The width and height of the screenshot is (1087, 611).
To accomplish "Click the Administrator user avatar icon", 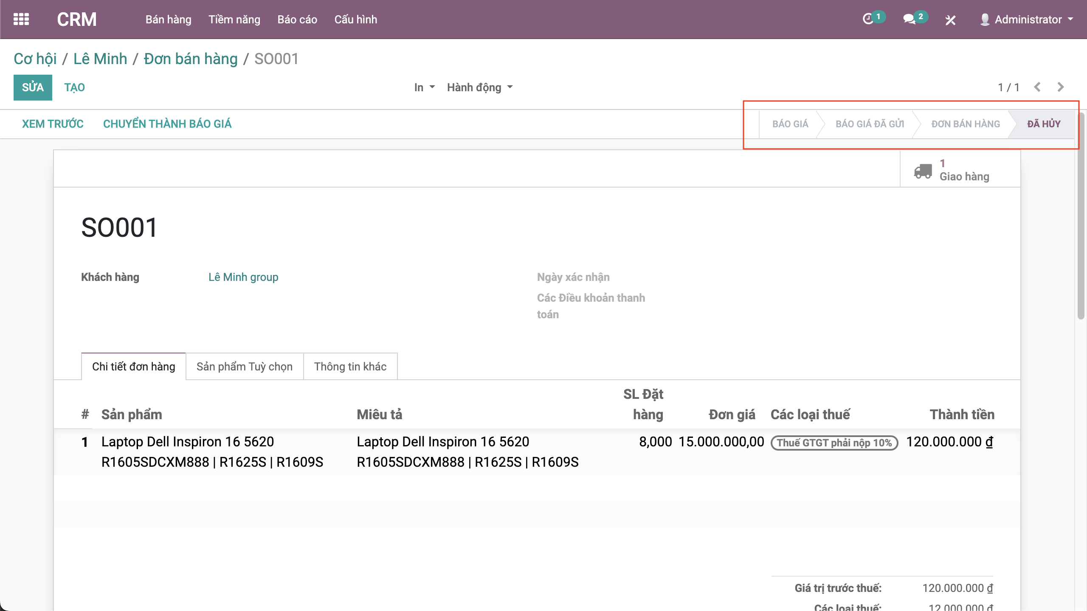I will click(985, 20).
